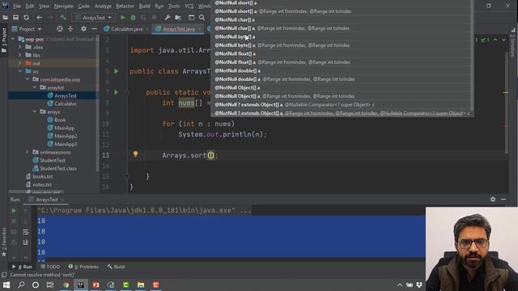Open file via the toolbar folder icon

pos(5,18)
